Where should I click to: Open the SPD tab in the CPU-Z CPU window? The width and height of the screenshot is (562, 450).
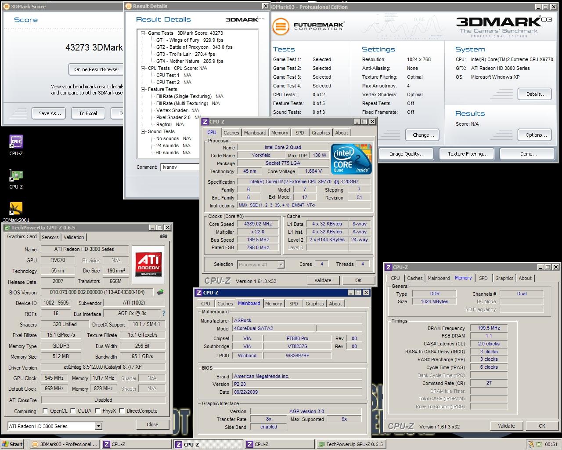coord(299,133)
